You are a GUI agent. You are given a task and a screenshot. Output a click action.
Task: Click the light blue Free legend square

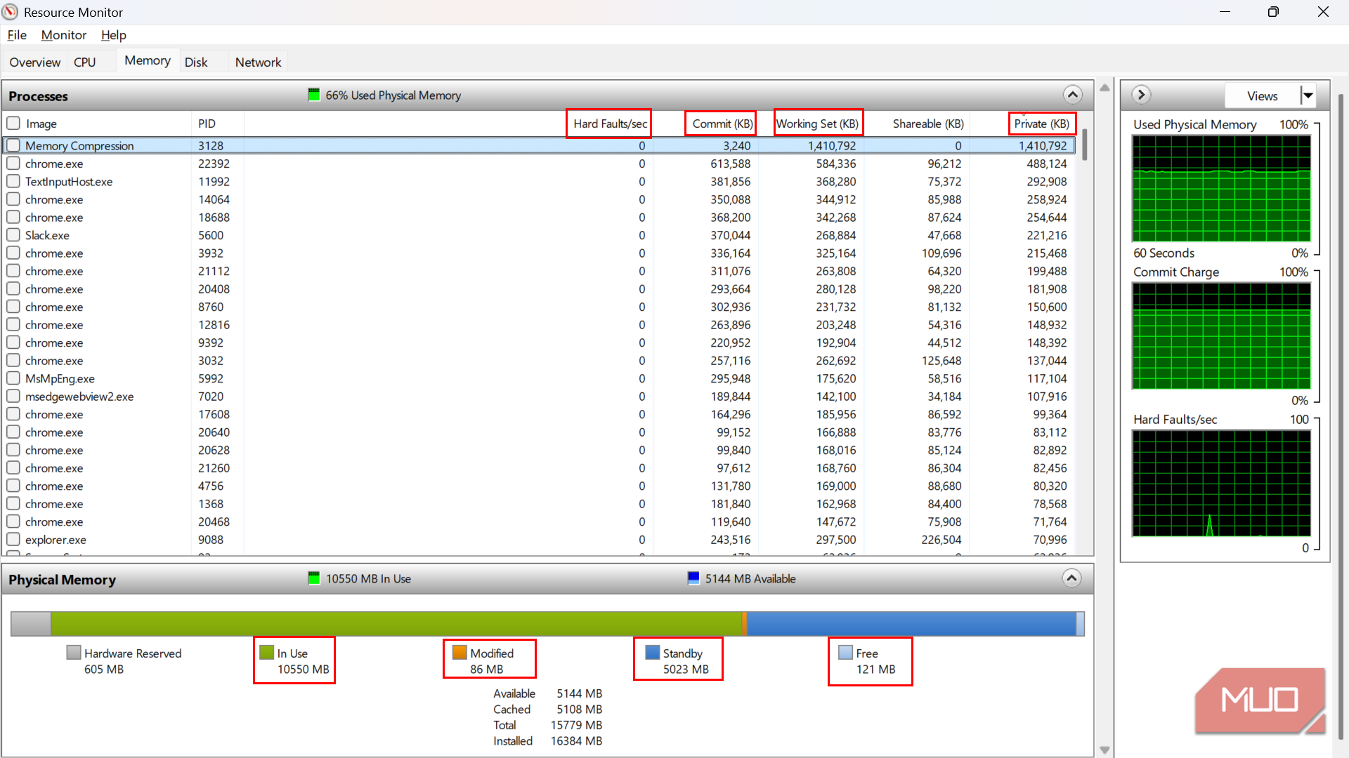click(x=845, y=653)
